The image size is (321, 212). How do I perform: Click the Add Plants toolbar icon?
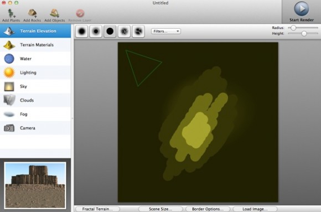coord(11,13)
